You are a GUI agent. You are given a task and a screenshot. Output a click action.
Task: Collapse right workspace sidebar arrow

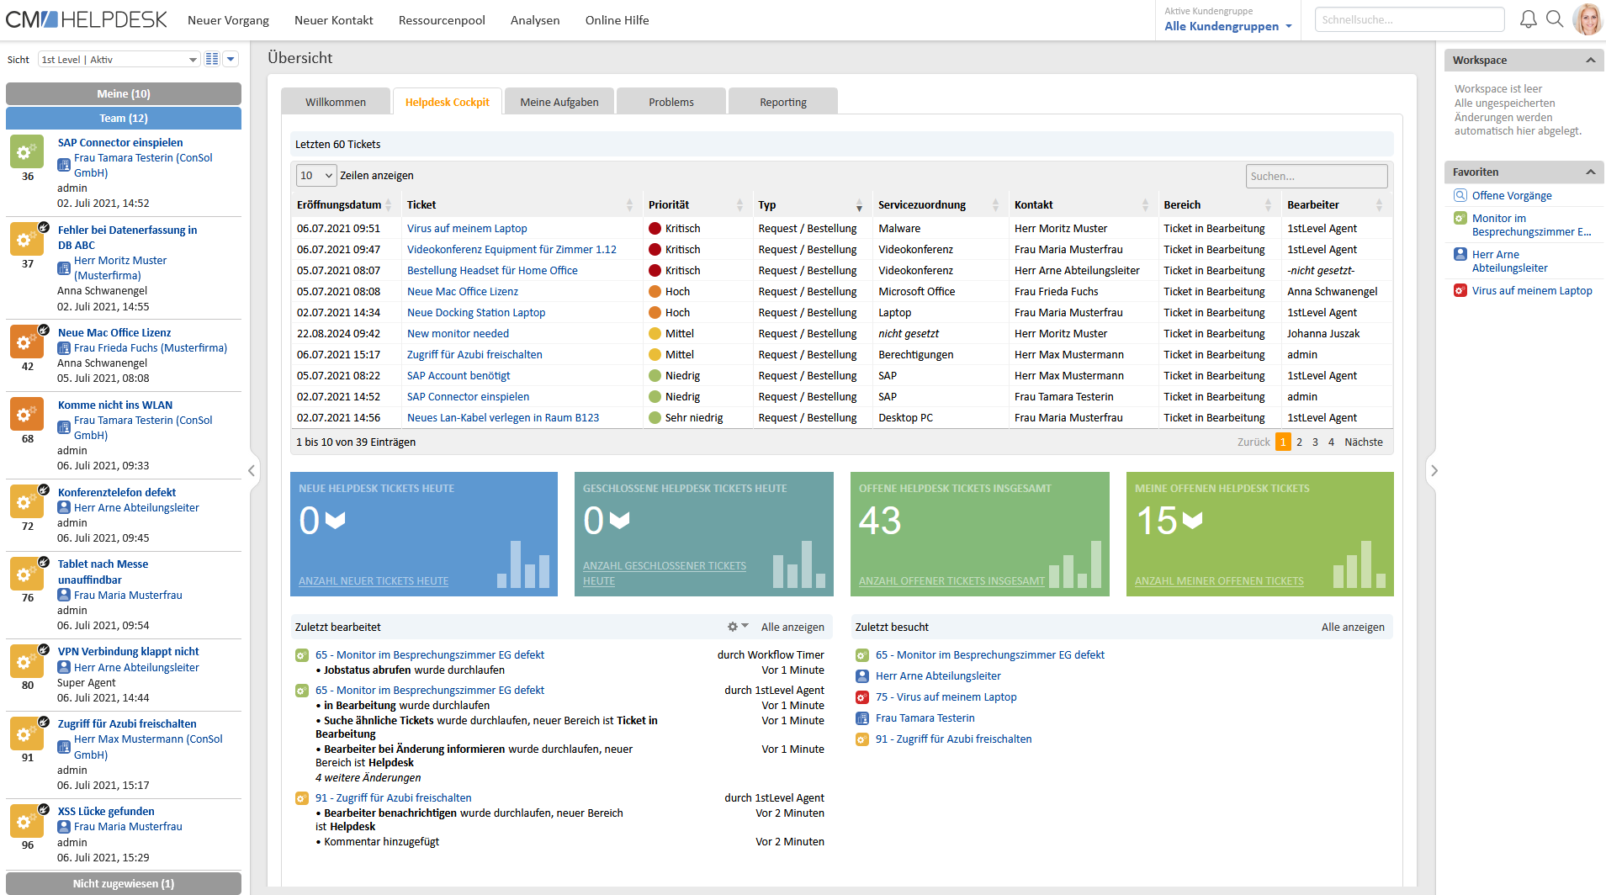pyautogui.click(x=1434, y=470)
